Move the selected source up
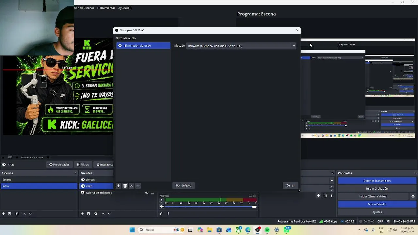The width and height of the screenshot is (418, 235). [103, 214]
